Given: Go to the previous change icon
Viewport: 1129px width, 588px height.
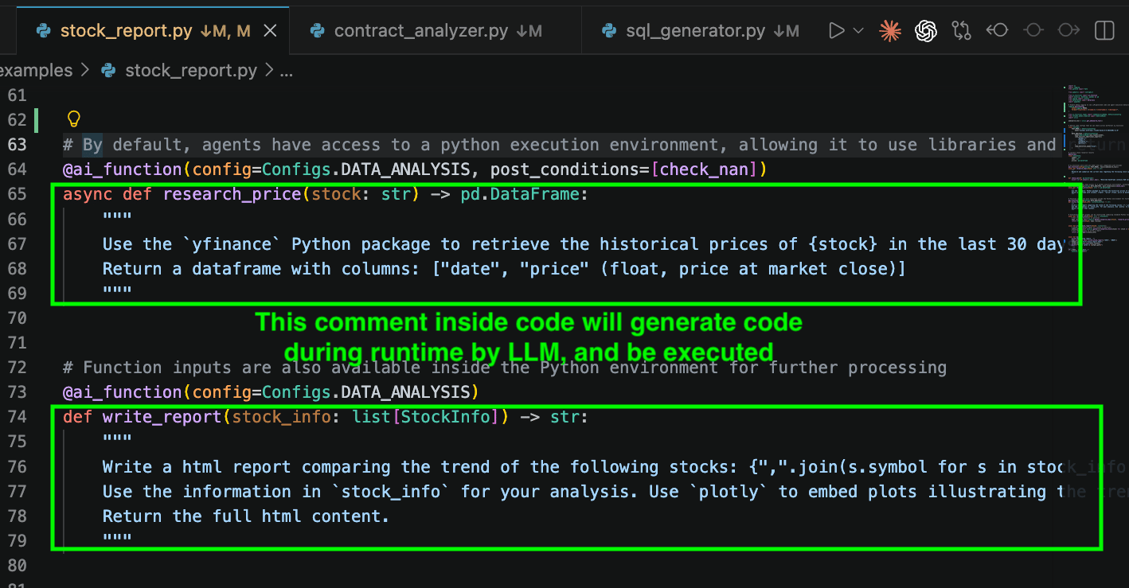Looking at the screenshot, I should pos(997,31).
